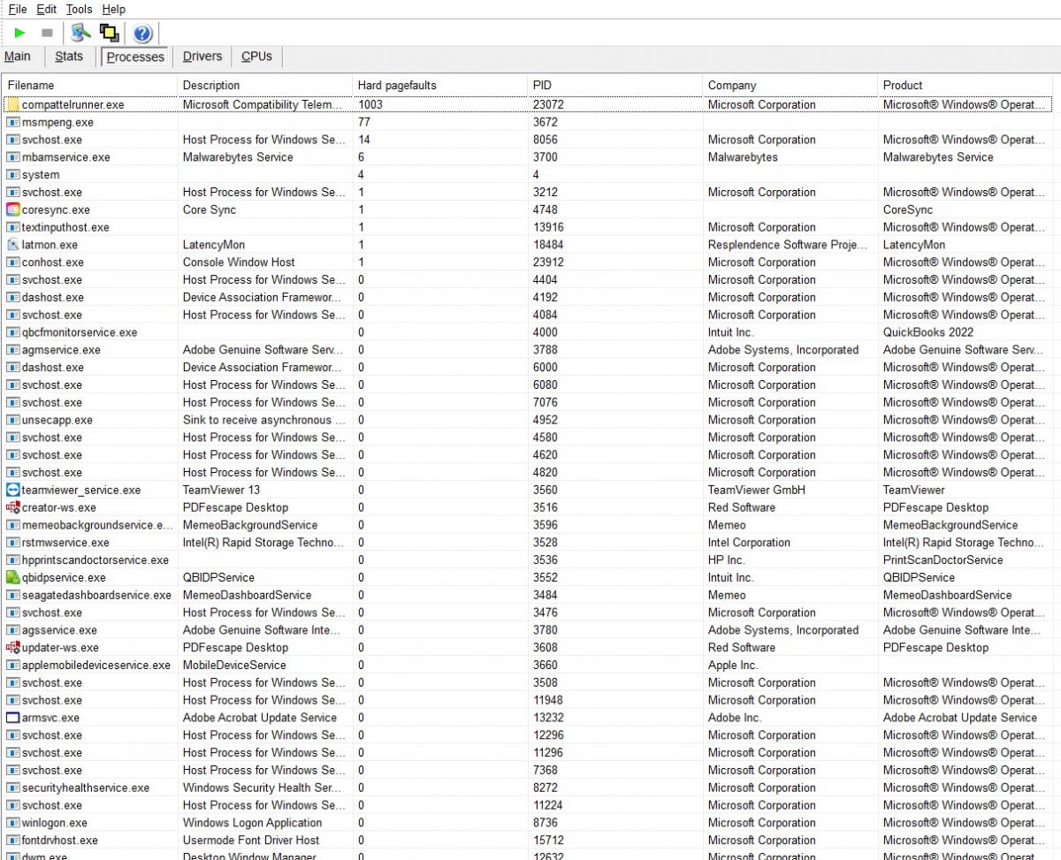Switch to the Stats tab
The width and height of the screenshot is (1061, 860).
tap(69, 56)
